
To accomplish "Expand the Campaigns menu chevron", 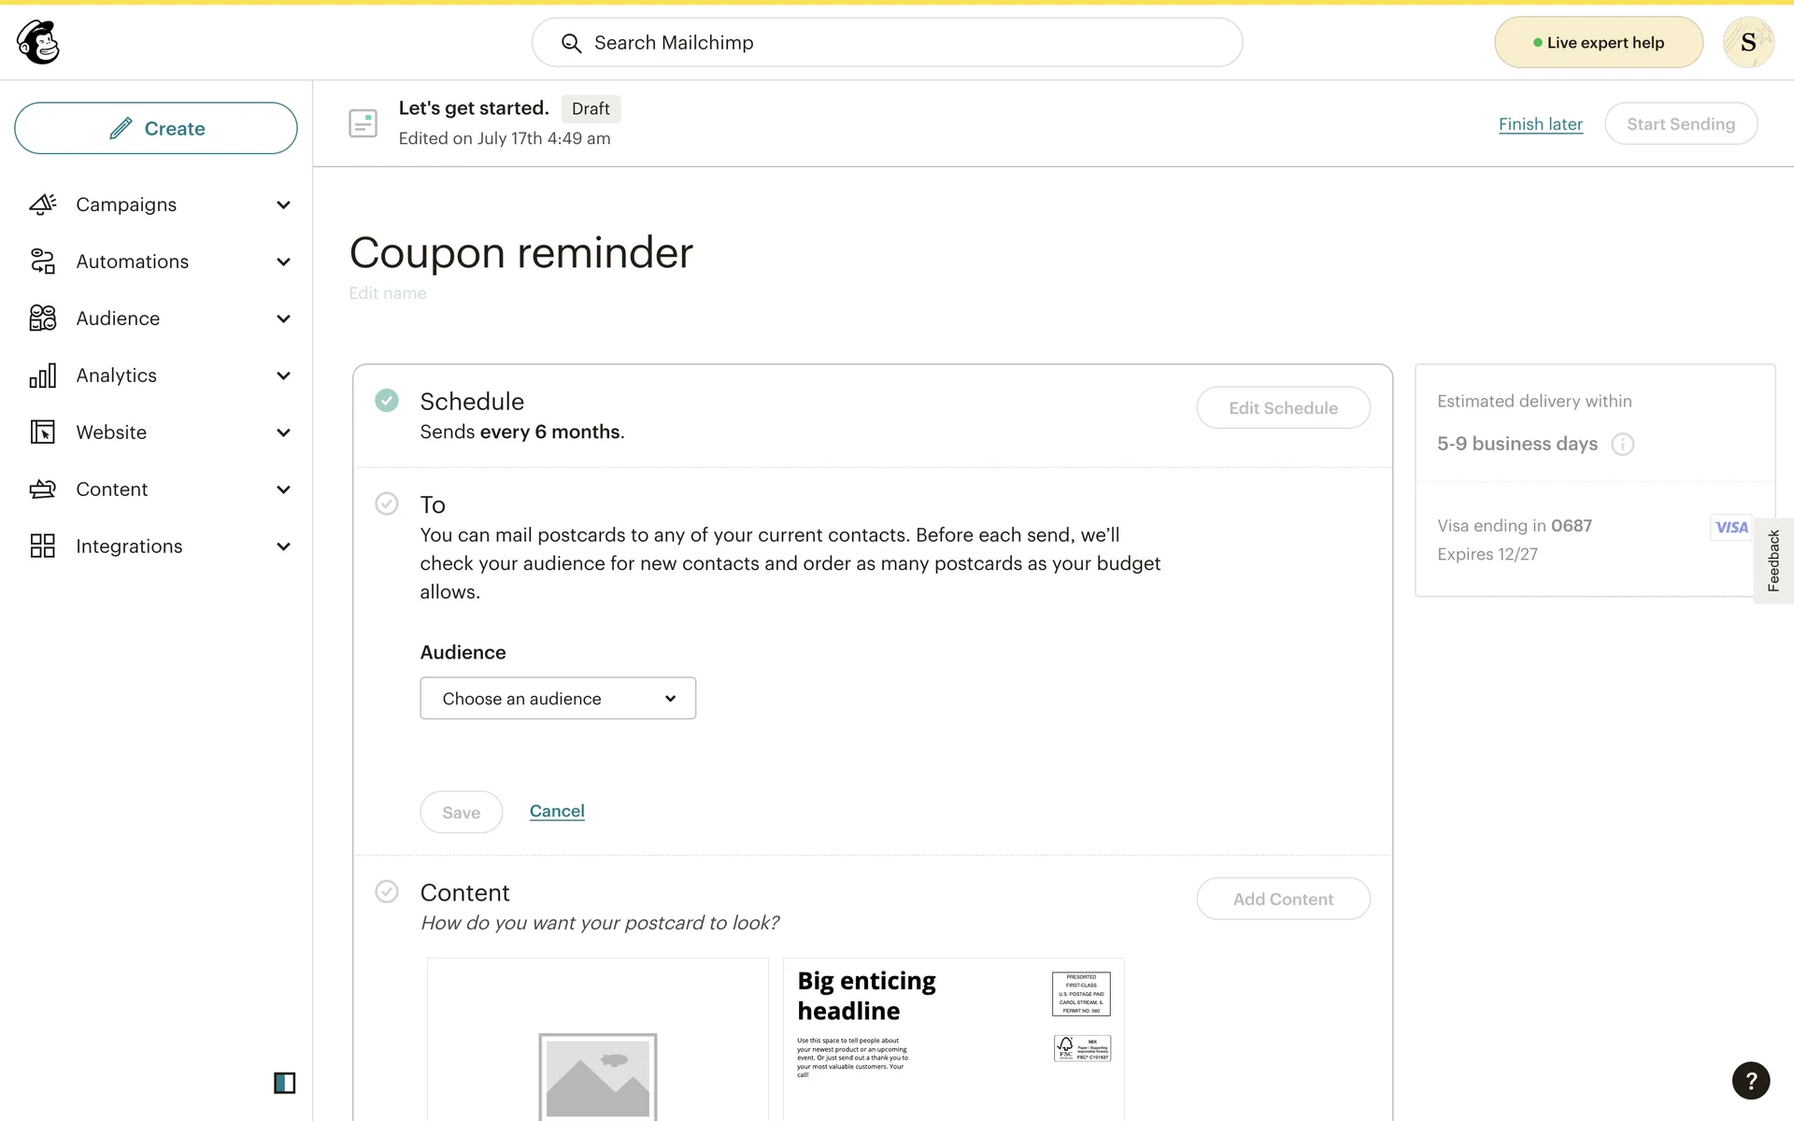I will point(283,205).
